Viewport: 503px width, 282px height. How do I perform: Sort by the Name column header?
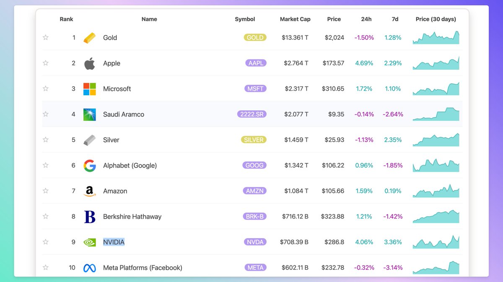point(149,19)
